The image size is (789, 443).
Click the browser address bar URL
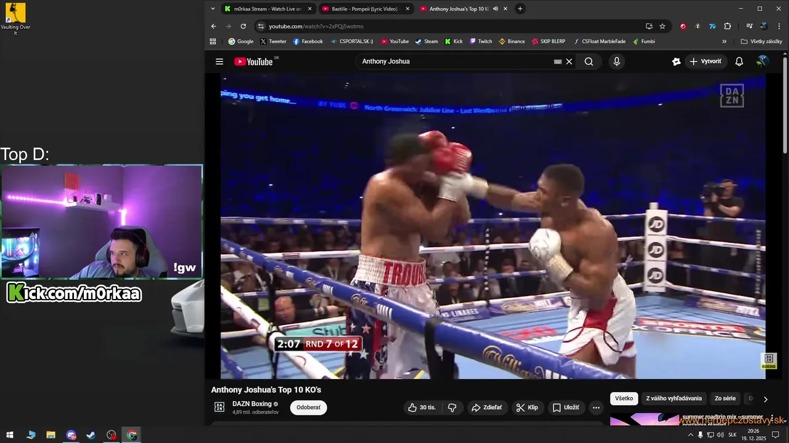(316, 26)
